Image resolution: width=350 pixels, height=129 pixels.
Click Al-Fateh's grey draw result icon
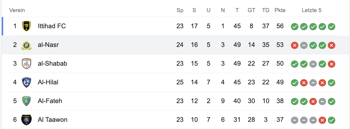(x=322, y=101)
